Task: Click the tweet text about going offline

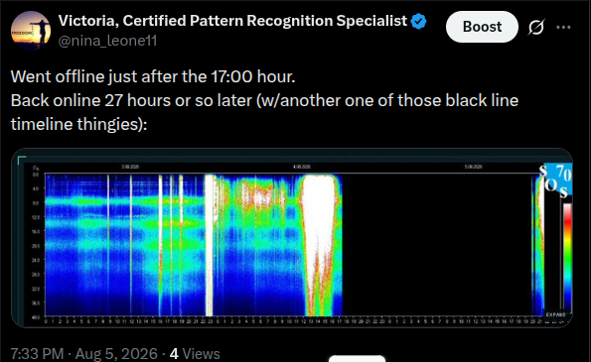Action: point(264,100)
